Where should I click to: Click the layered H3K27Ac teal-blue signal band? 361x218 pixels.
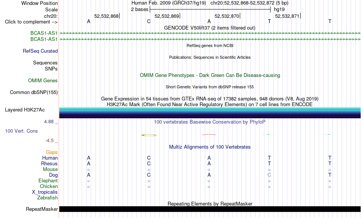pos(210,113)
